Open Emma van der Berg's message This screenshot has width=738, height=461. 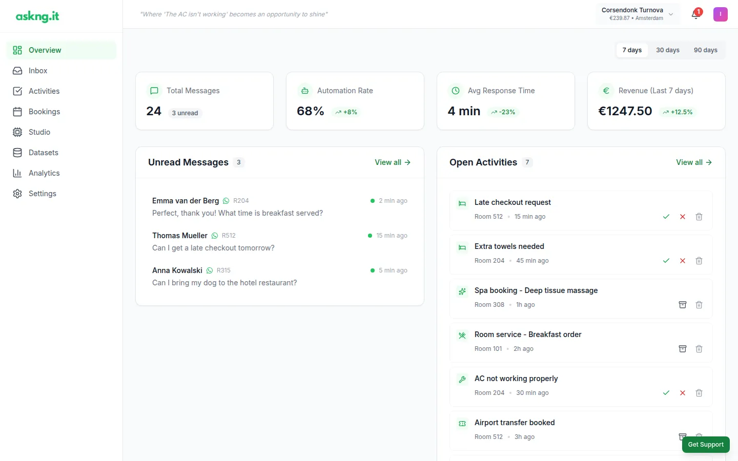click(280, 207)
